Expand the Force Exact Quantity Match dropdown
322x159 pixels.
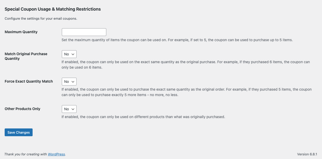tap(69, 82)
